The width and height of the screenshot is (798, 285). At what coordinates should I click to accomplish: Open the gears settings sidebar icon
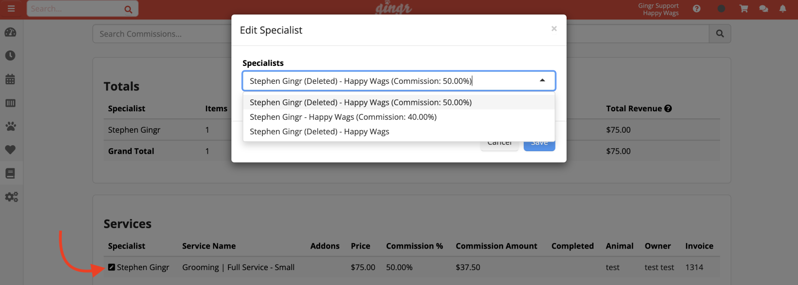(x=11, y=197)
